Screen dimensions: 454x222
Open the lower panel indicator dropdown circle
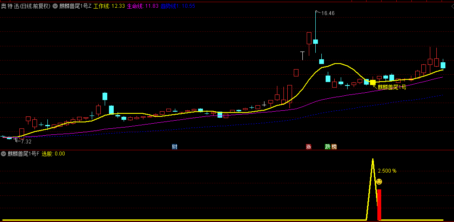(4, 154)
